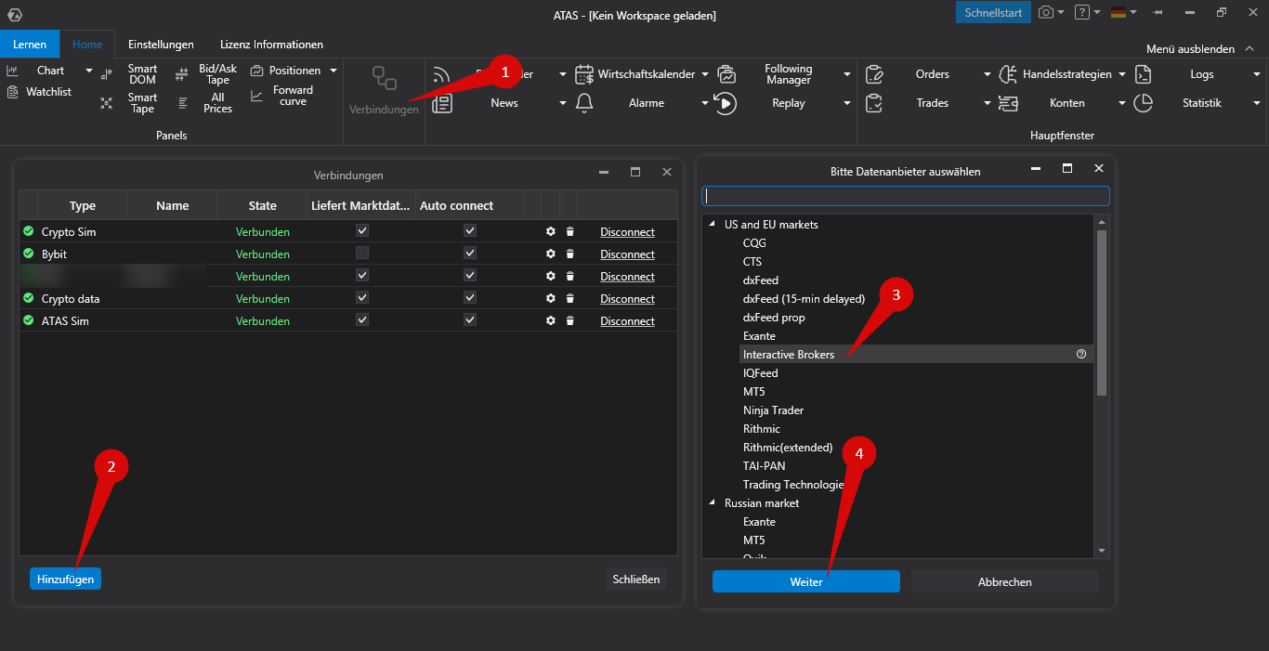Viewport: 1269px width, 651px height.
Task: Open the All Prices panel
Action: pos(206,103)
